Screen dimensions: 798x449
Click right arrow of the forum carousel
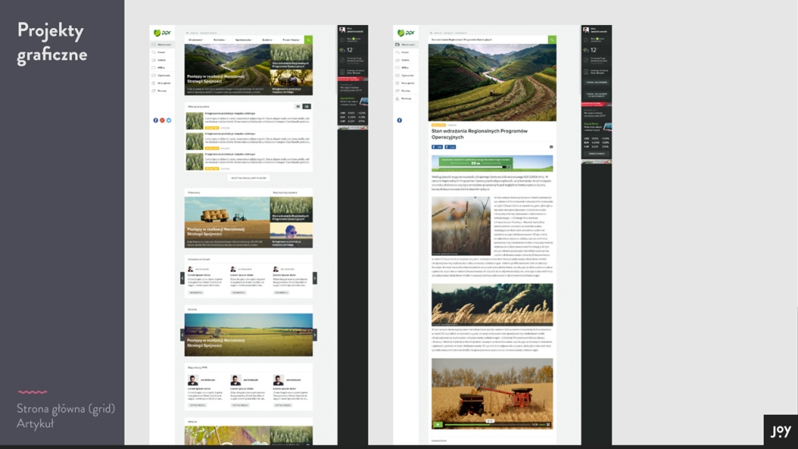point(315,278)
